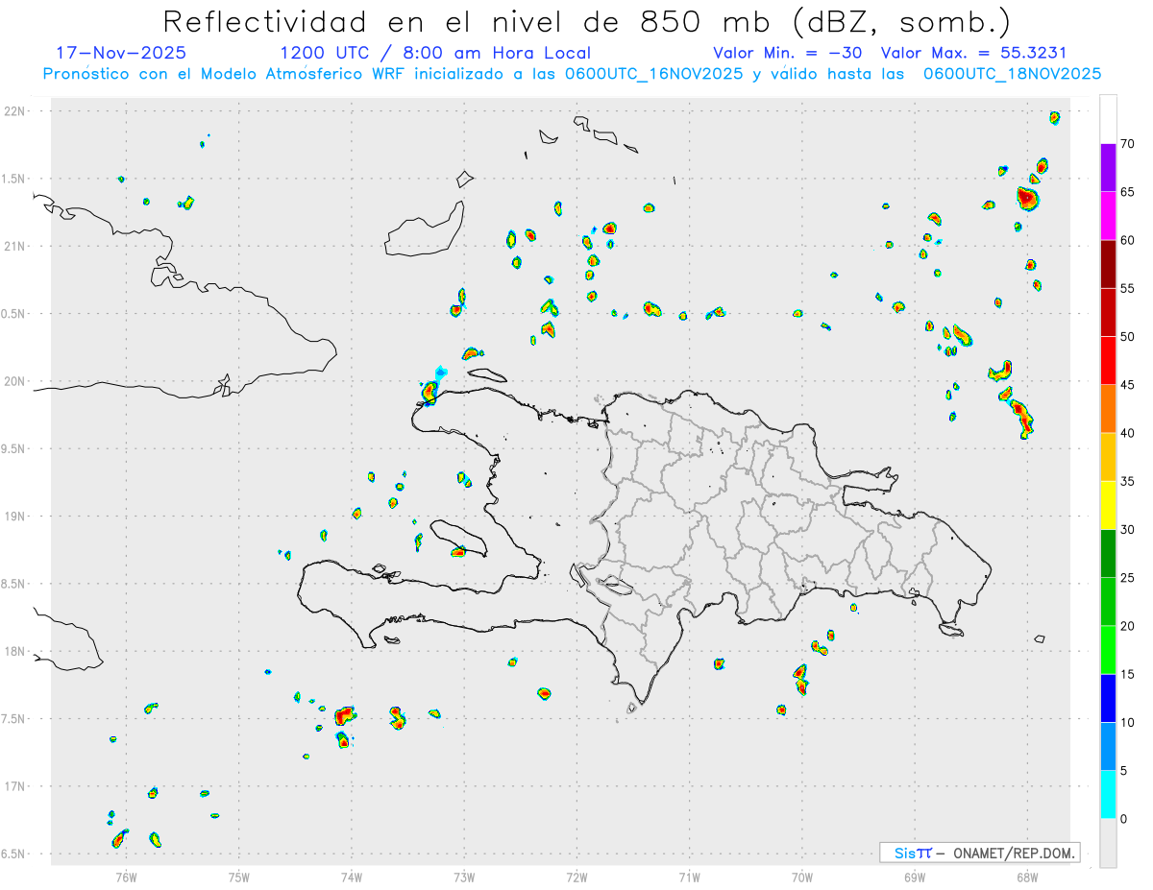Click the '0' label on the color scale
This screenshot has height=890, width=1153.
1124,819
